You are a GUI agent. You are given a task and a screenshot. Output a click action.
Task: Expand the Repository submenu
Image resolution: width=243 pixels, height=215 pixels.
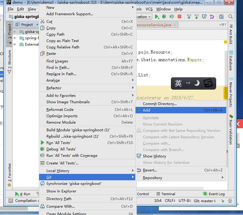[x=181, y=178]
